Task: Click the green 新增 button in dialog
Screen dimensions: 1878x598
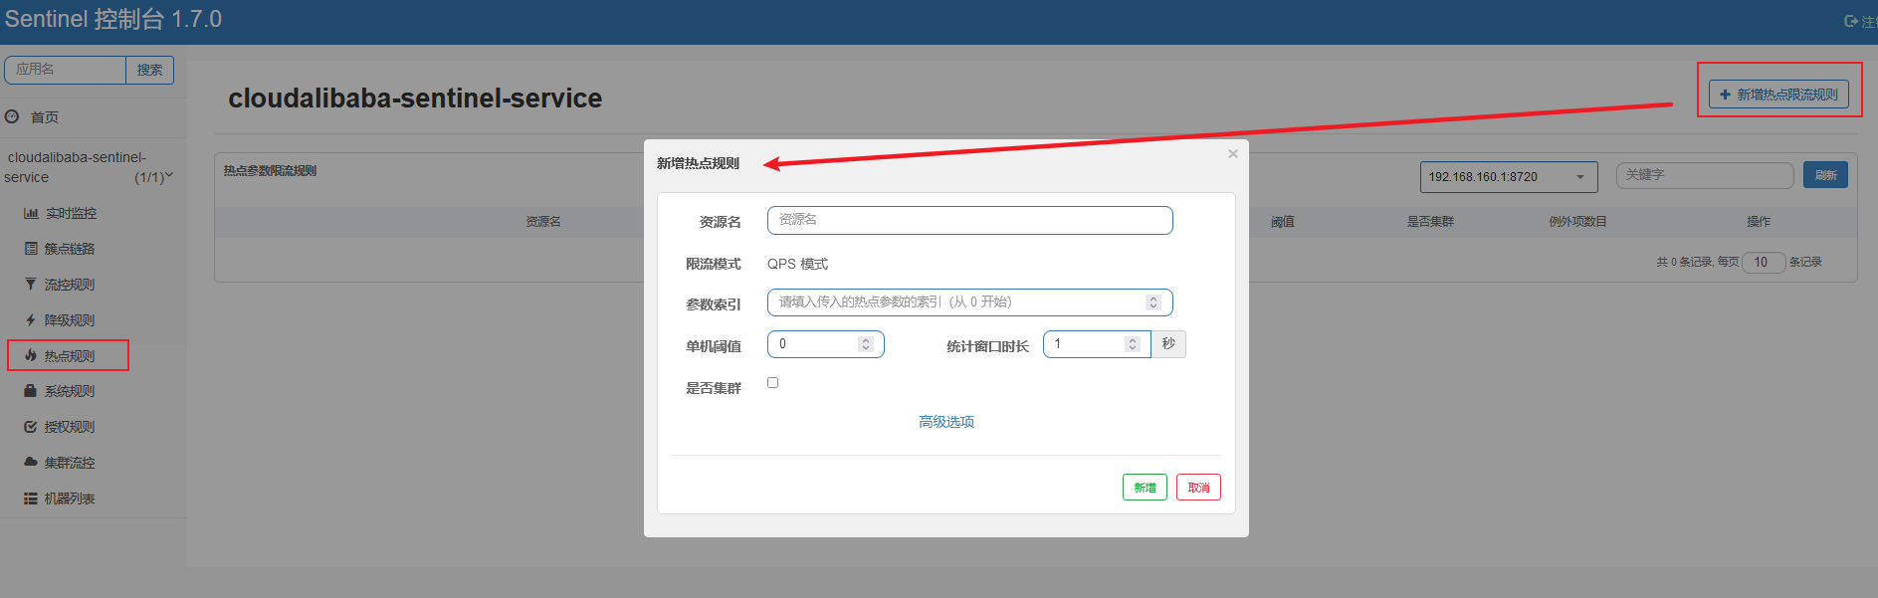Action: point(1145,488)
